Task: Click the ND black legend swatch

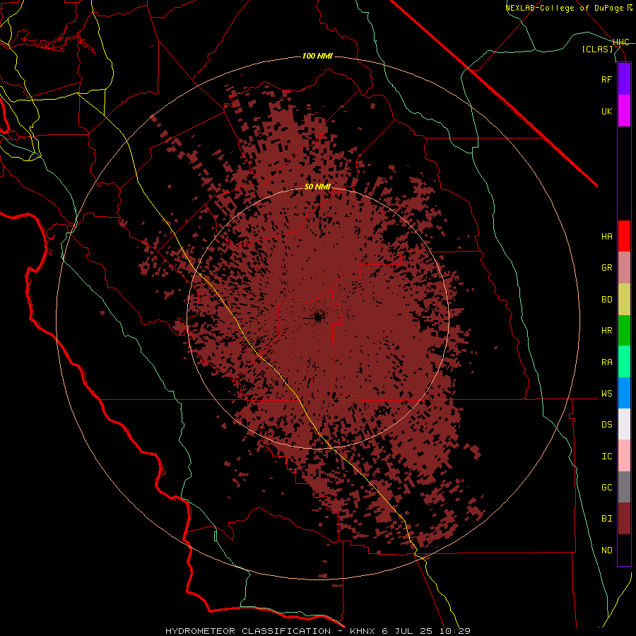Action: [x=624, y=550]
